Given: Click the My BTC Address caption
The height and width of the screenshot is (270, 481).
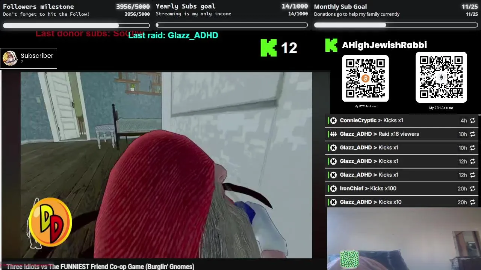Looking at the screenshot, I should 365,106.
